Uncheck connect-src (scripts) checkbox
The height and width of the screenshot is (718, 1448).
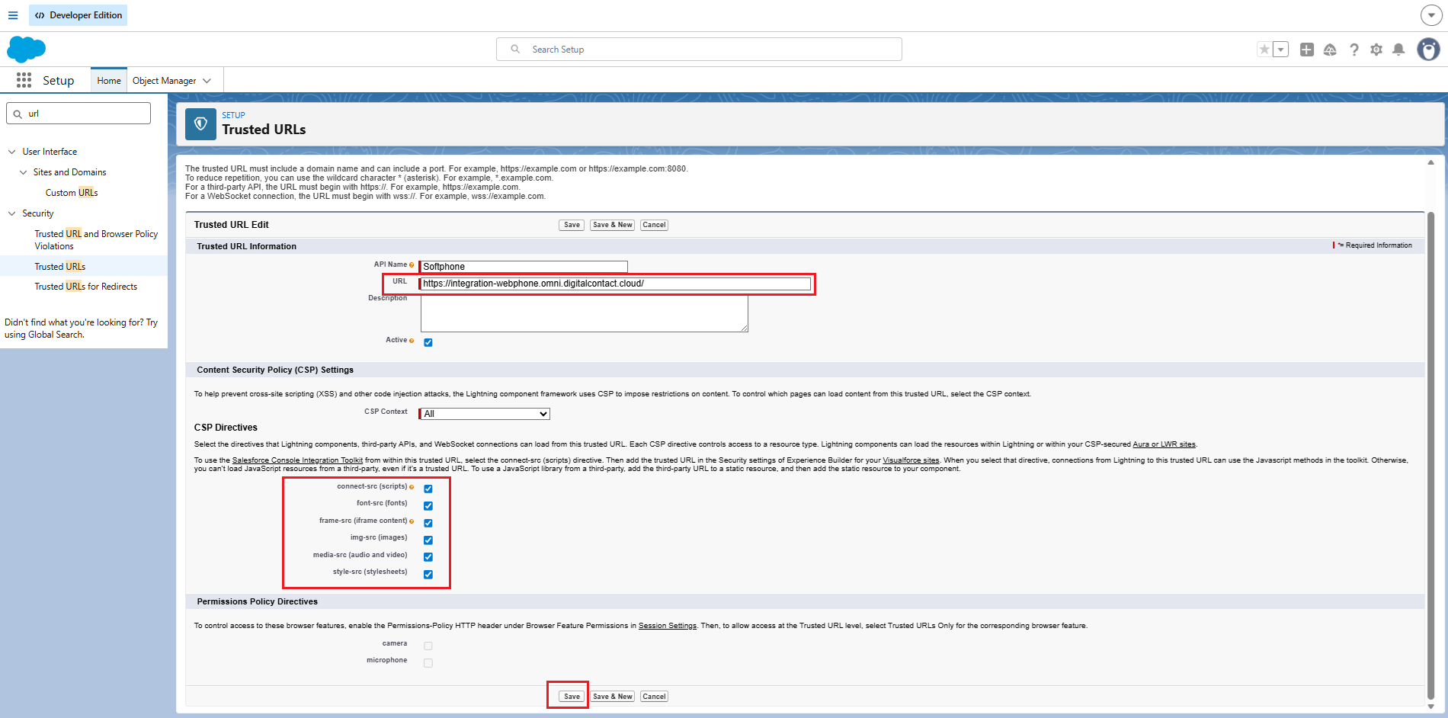[428, 489]
